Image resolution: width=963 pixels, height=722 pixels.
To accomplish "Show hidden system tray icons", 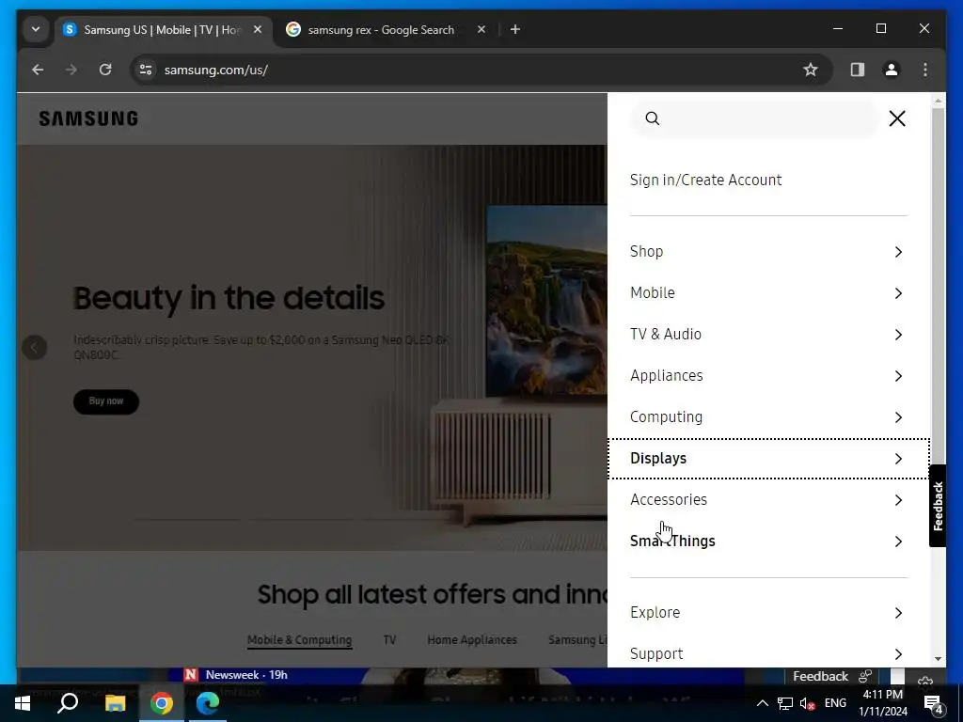I will (x=762, y=703).
